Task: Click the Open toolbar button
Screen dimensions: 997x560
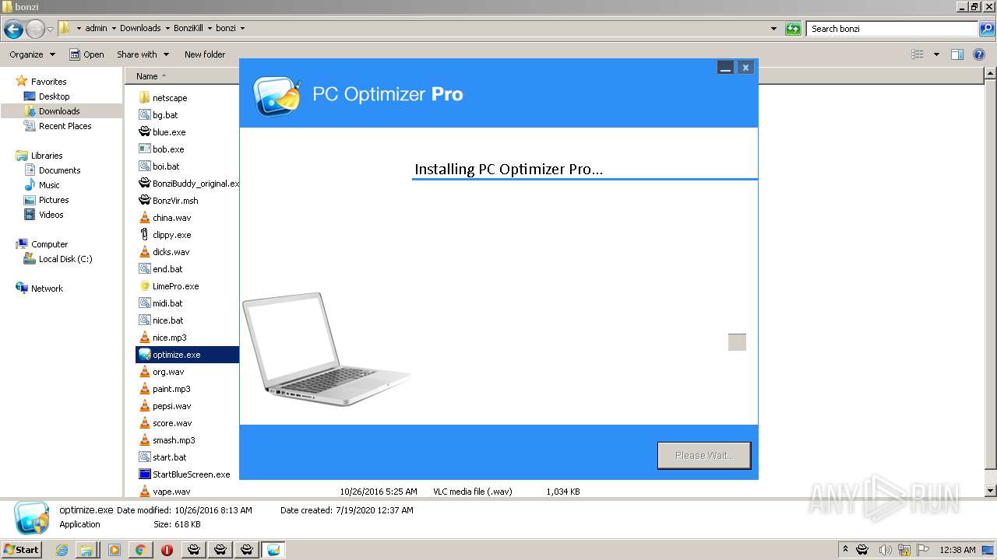Action: tap(86, 54)
